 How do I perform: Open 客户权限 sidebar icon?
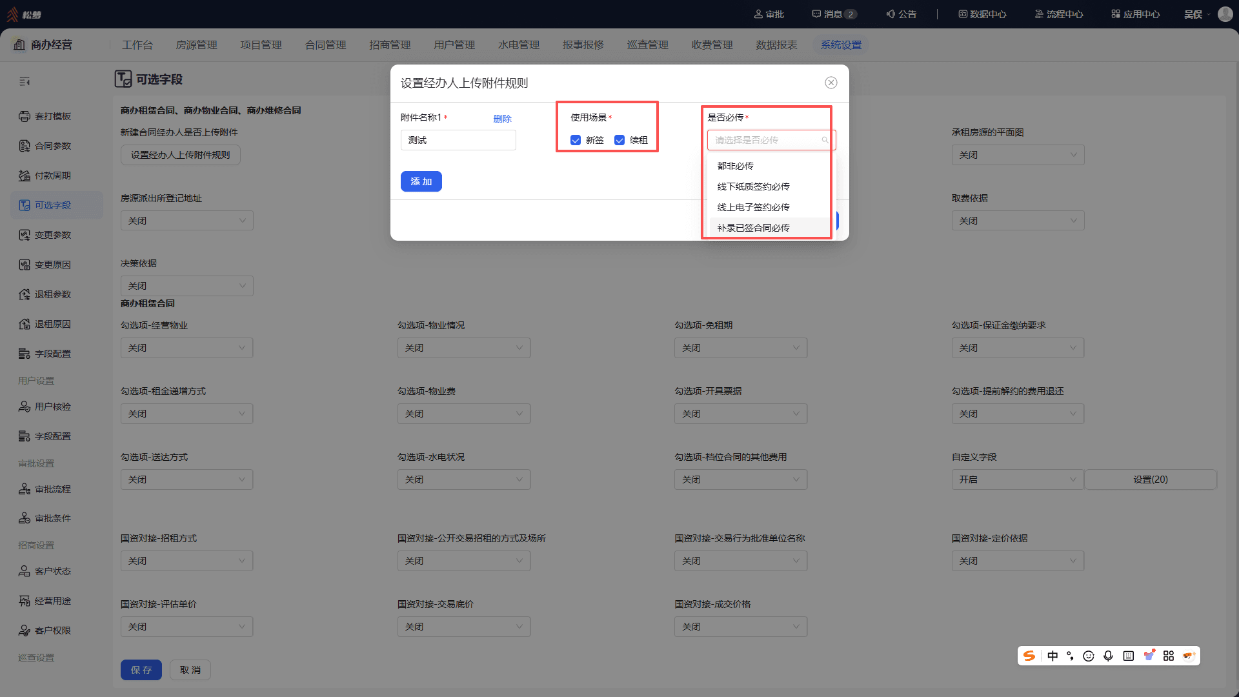pyautogui.click(x=25, y=631)
